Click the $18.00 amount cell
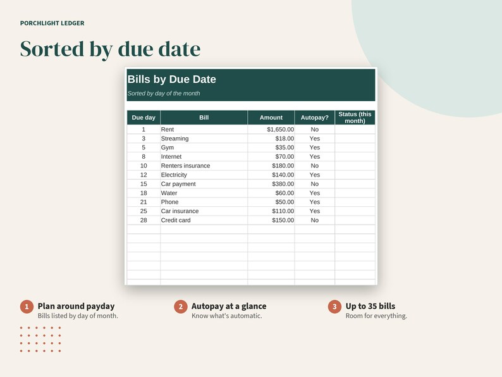 point(271,139)
